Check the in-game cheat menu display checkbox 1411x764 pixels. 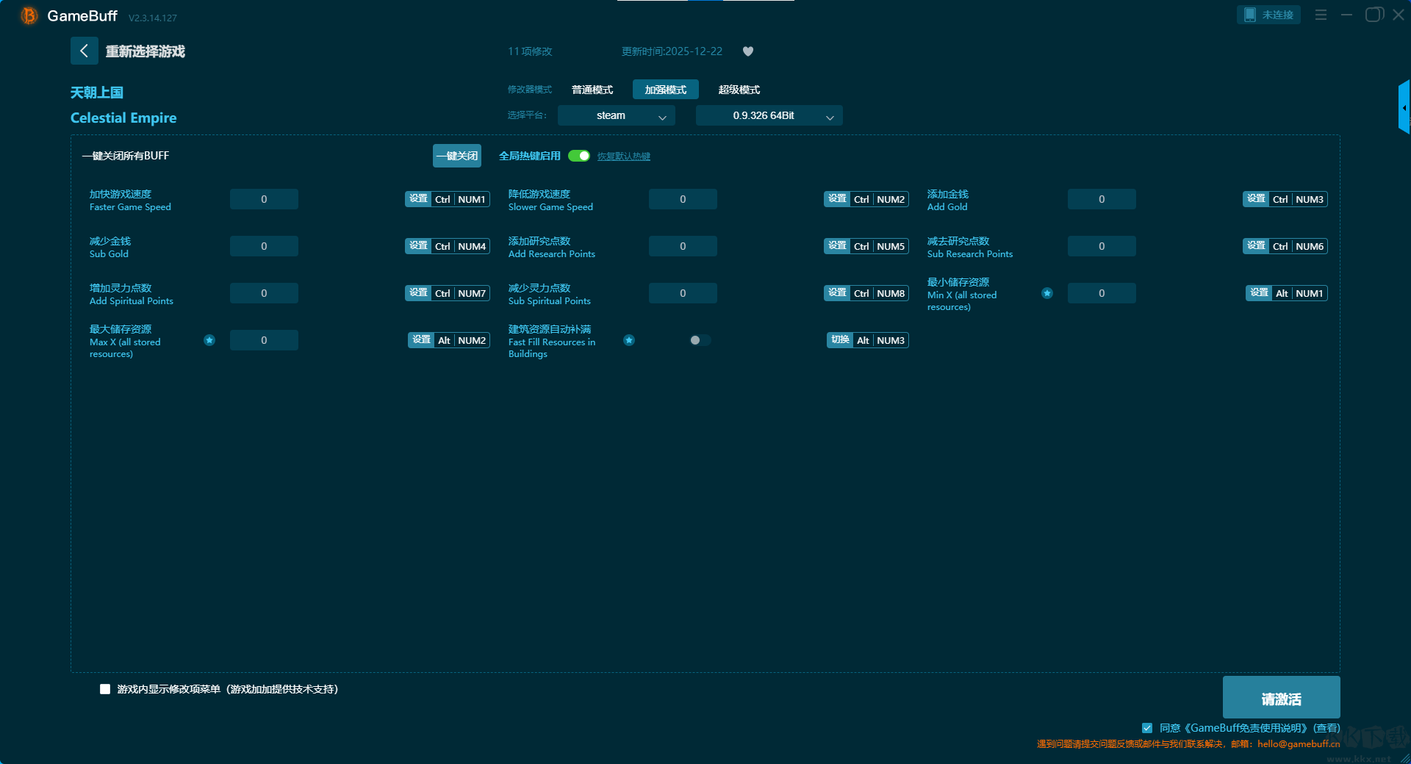tap(105, 689)
